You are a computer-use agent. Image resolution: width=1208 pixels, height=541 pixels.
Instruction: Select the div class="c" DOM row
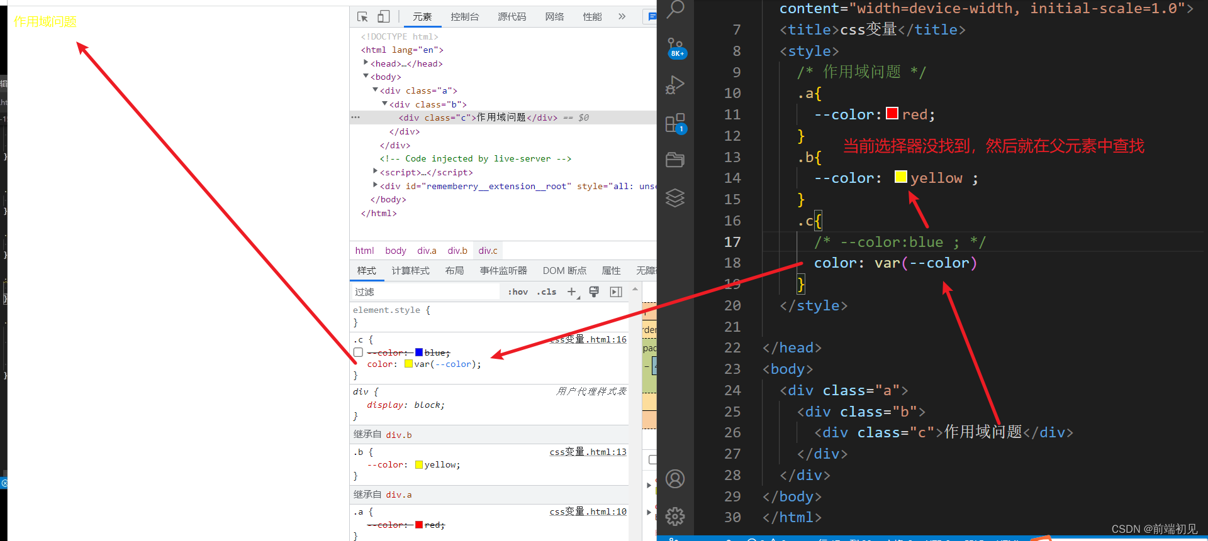click(x=503, y=117)
